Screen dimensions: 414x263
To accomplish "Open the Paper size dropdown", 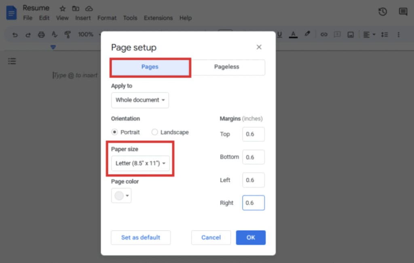I will [x=141, y=164].
